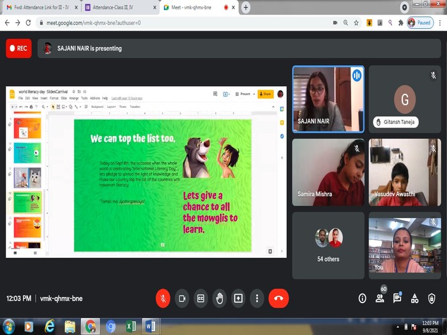Screen dimensions: 447x335
Task: Open the Slide menu in presented Slides
Action: pos(64,98)
